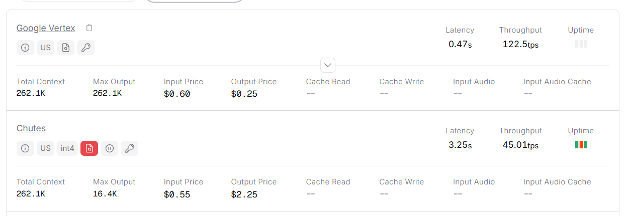Click the Google Vertex data policy document icon

[x=65, y=48]
